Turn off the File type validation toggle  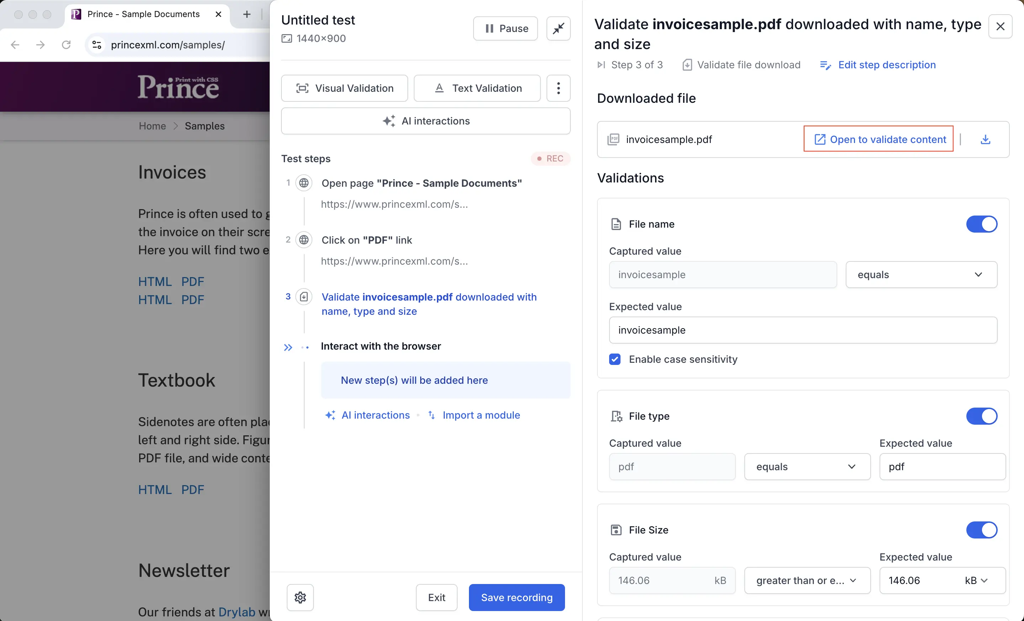pyautogui.click(x=981, y=416)
